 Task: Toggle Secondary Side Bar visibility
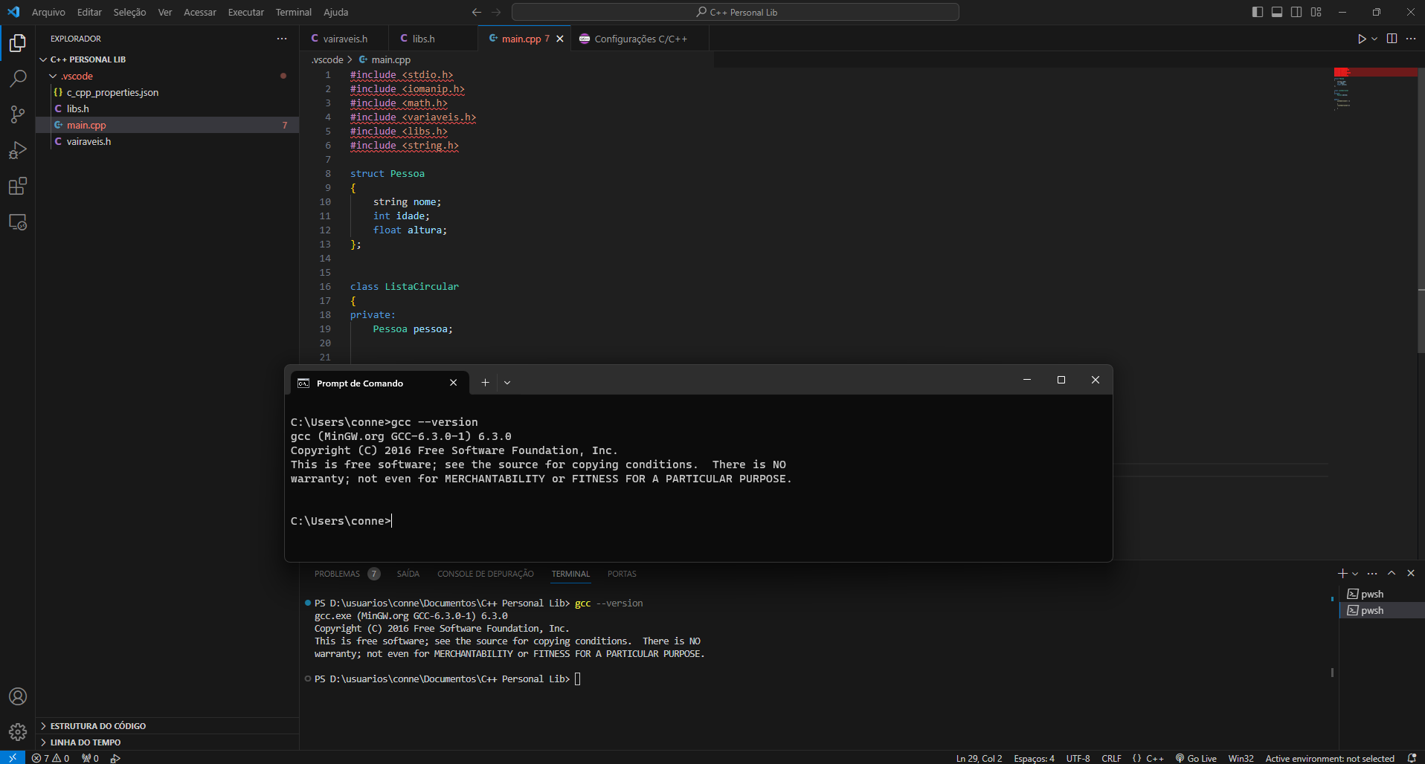1296,12
